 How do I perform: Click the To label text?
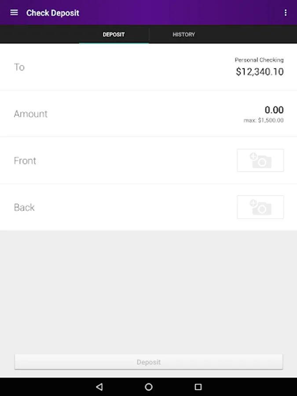pyautogui.click(x=19, y=67)
